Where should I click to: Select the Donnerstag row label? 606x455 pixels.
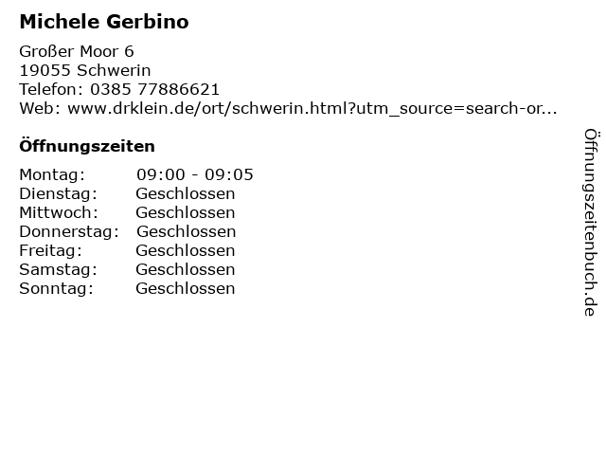[69, 231]
